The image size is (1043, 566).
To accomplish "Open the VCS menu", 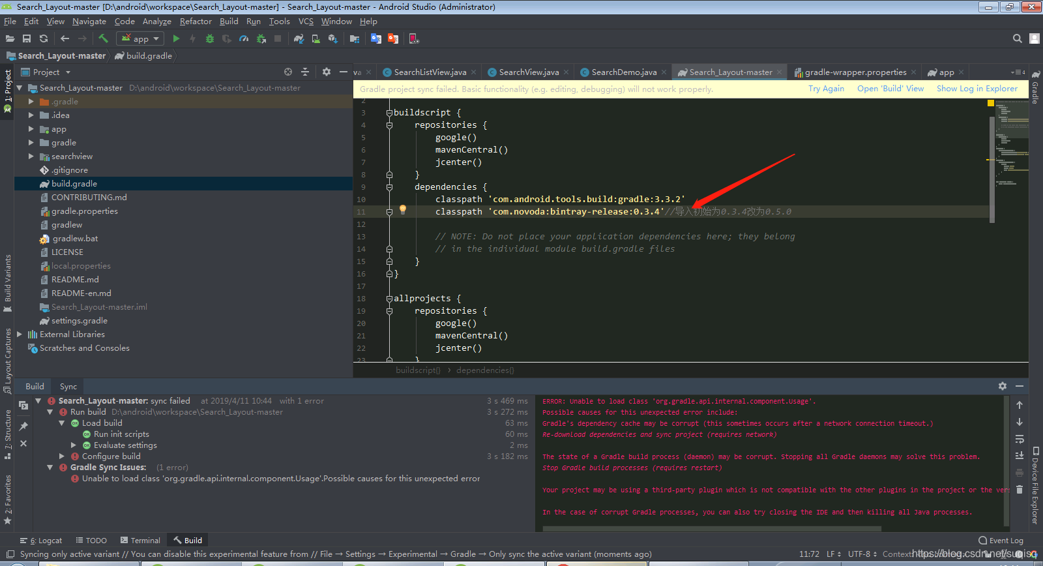I will (x=306, y=22).
